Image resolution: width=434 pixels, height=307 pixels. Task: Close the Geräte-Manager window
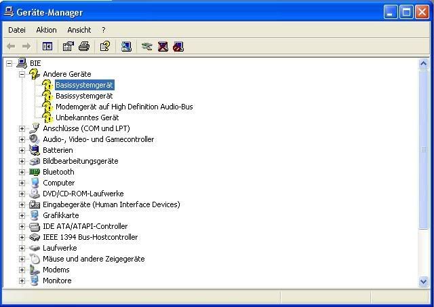(422, 12)
